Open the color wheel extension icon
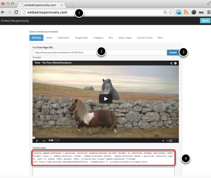 click(194, 12)
